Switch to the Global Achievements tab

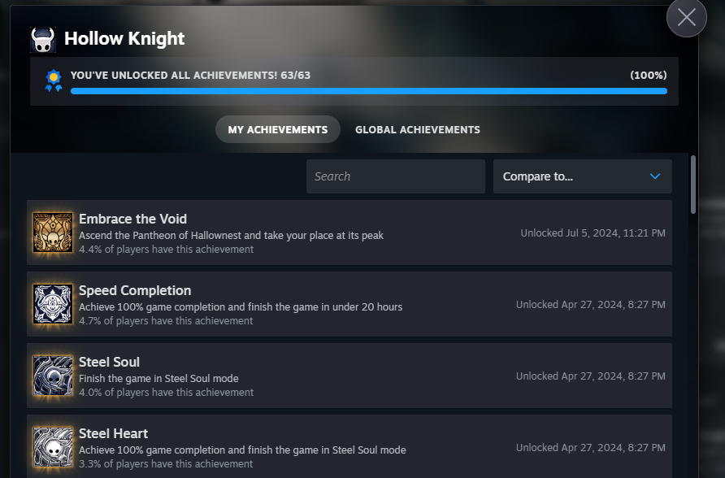click(418, 130)
